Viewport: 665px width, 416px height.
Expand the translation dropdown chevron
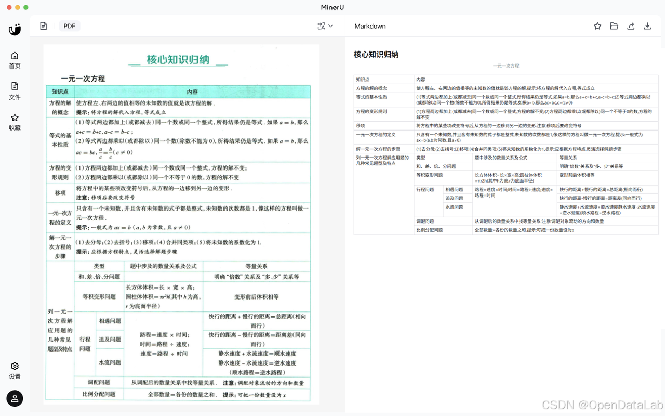(x=331, y=26)
